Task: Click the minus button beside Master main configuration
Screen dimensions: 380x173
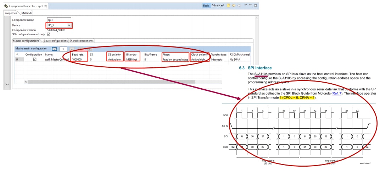Action: click(54, 49)
